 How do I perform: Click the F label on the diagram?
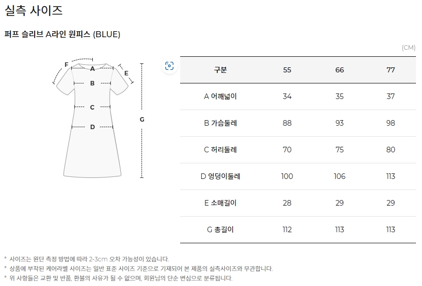pos(66,65)
